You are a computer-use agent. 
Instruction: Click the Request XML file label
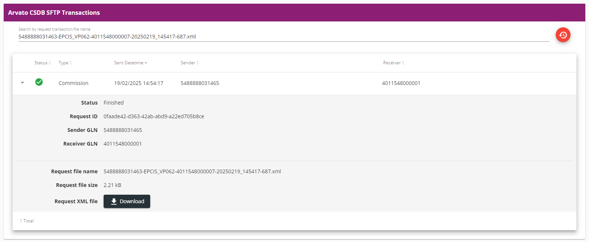(76, 201)
